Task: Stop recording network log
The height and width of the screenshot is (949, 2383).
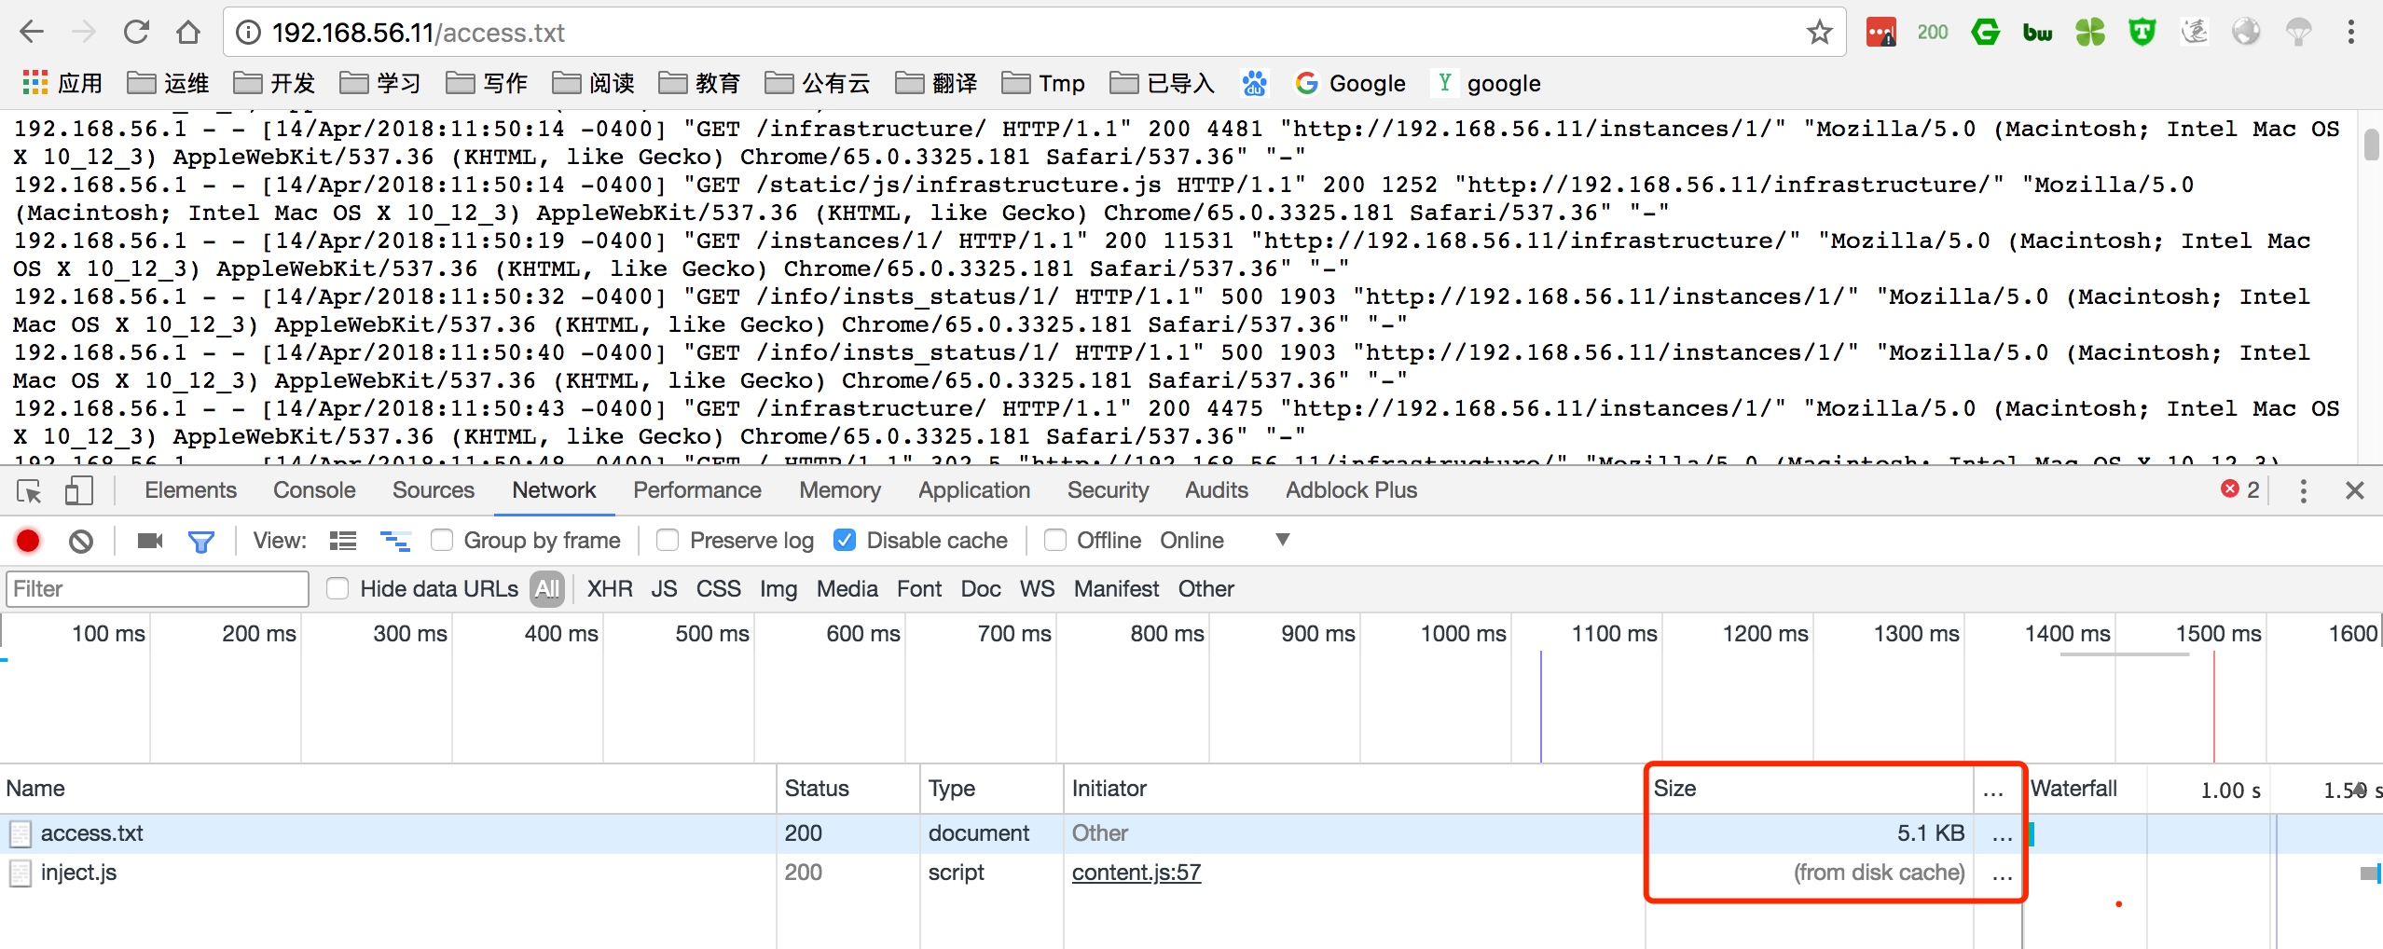Action: [x=28, y=541]
